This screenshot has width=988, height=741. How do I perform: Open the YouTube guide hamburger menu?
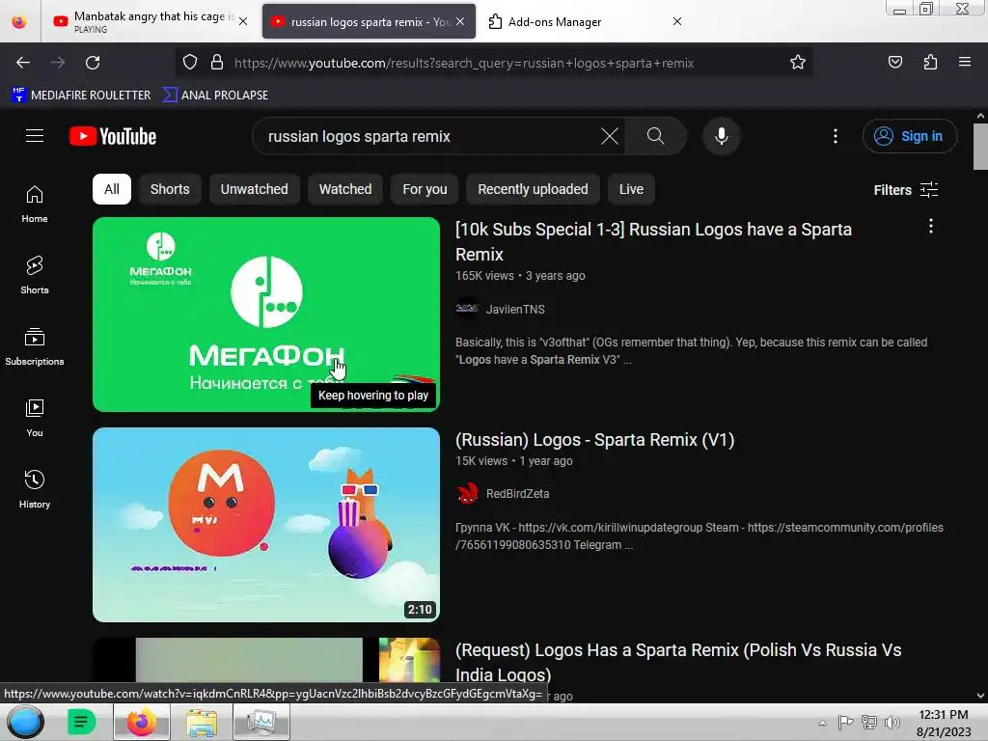click(x=35, y=135)
